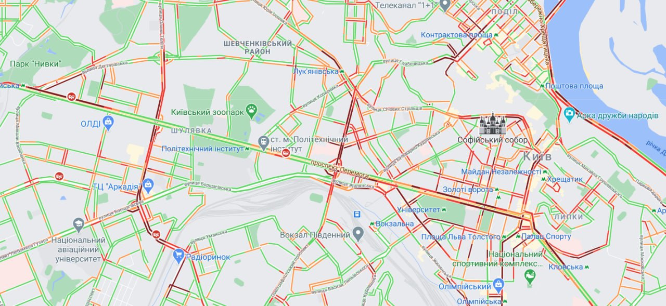Click the Вокзал Південний location pin
666x306 pixels.
click(x=358, y=234)
